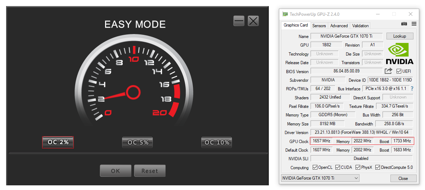Click the GPU Clock value 1657 MHz
The height and width of the screenshot is (190, 425).
[321, 141]
